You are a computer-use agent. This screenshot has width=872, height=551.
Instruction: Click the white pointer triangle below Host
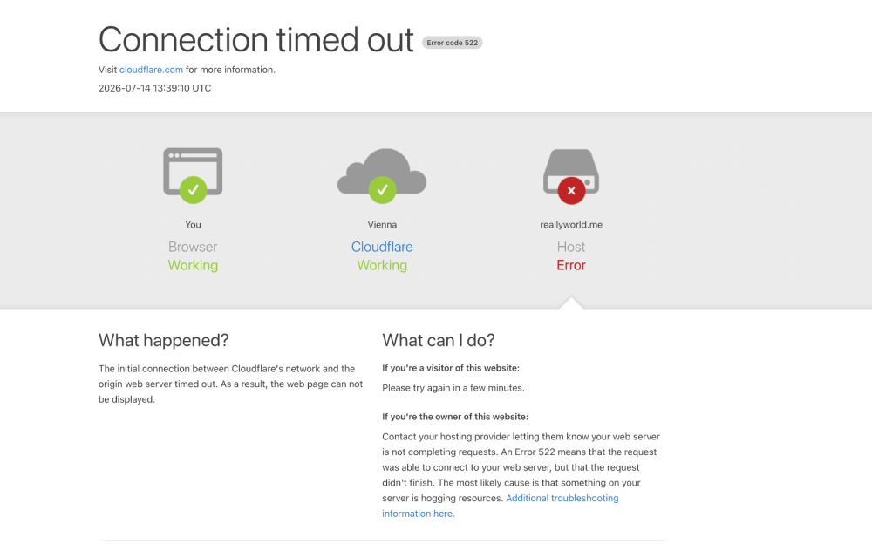coord(571,303)
